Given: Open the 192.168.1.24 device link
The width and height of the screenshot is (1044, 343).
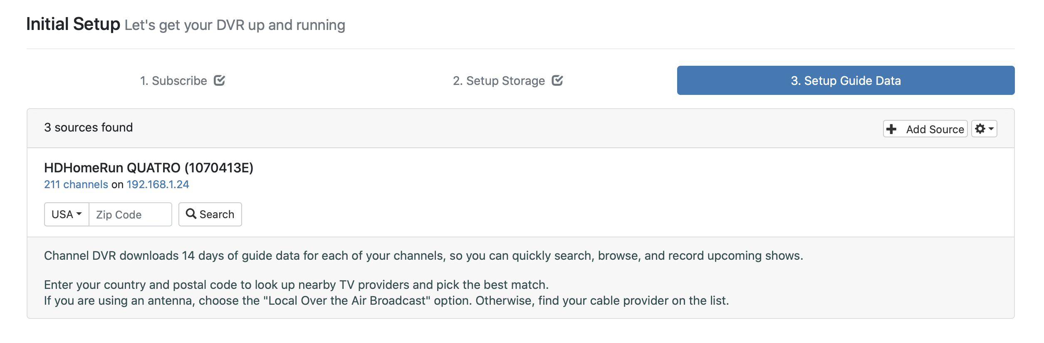Looking at the screenshot, I should (158, 184).
